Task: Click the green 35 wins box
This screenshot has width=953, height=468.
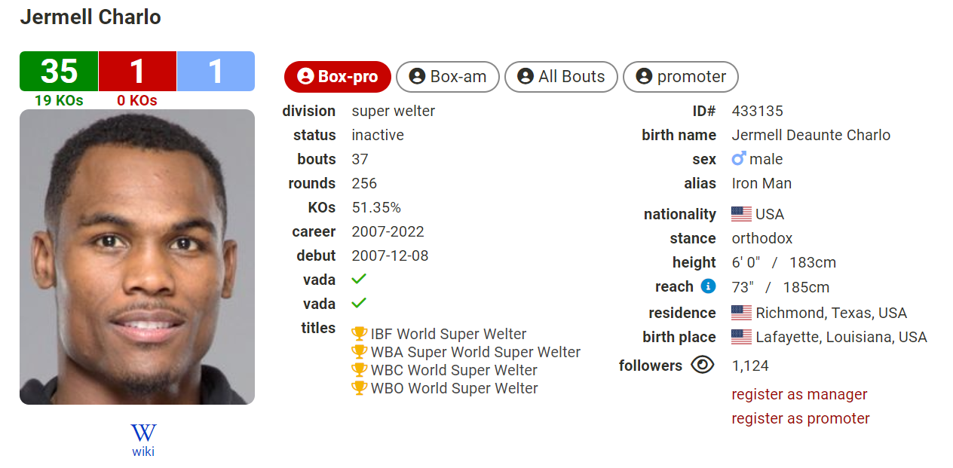Action: (59, 72)
